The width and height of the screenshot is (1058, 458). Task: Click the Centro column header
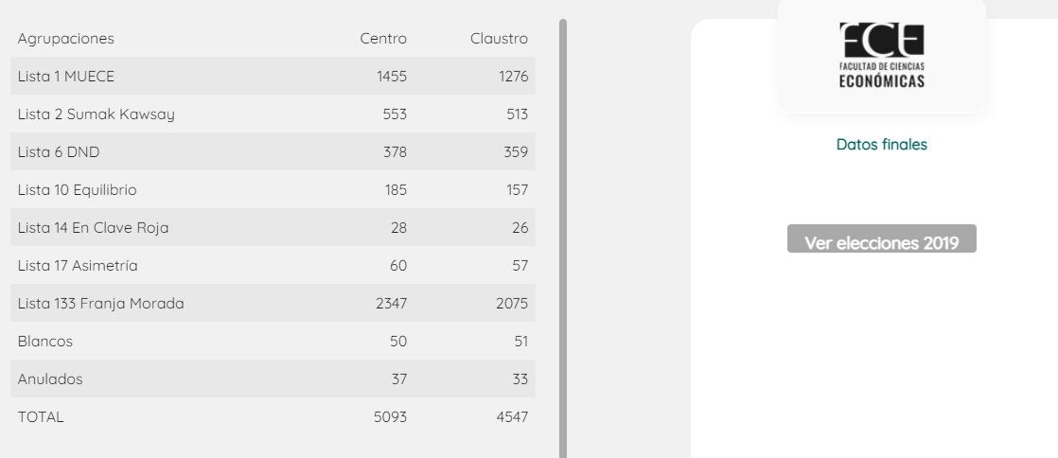tap(383, 39)
